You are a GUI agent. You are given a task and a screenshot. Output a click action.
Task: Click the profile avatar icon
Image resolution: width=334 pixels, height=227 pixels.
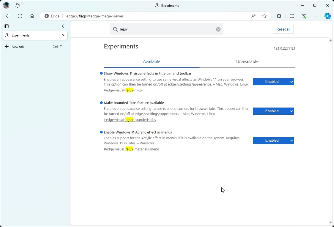[6, 5]
